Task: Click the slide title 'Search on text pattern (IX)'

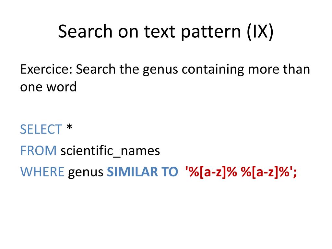Action: (166, 31)
